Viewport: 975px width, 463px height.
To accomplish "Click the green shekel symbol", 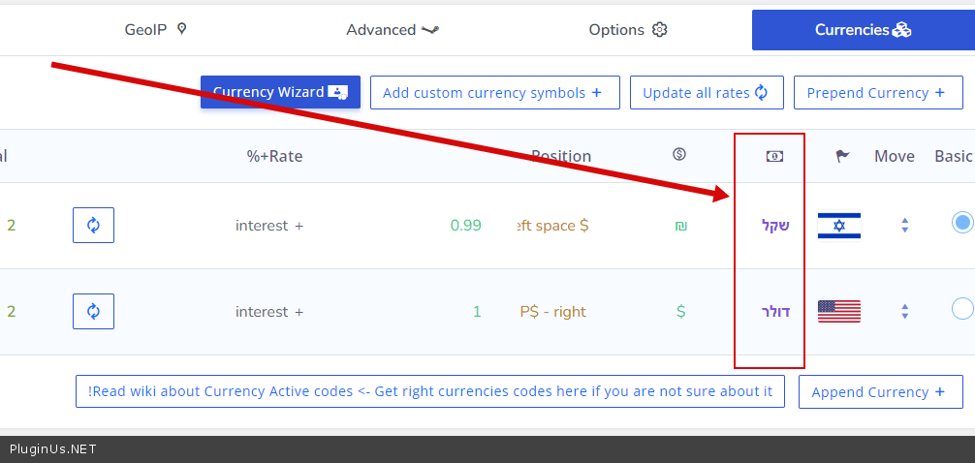I will (680, 226).
